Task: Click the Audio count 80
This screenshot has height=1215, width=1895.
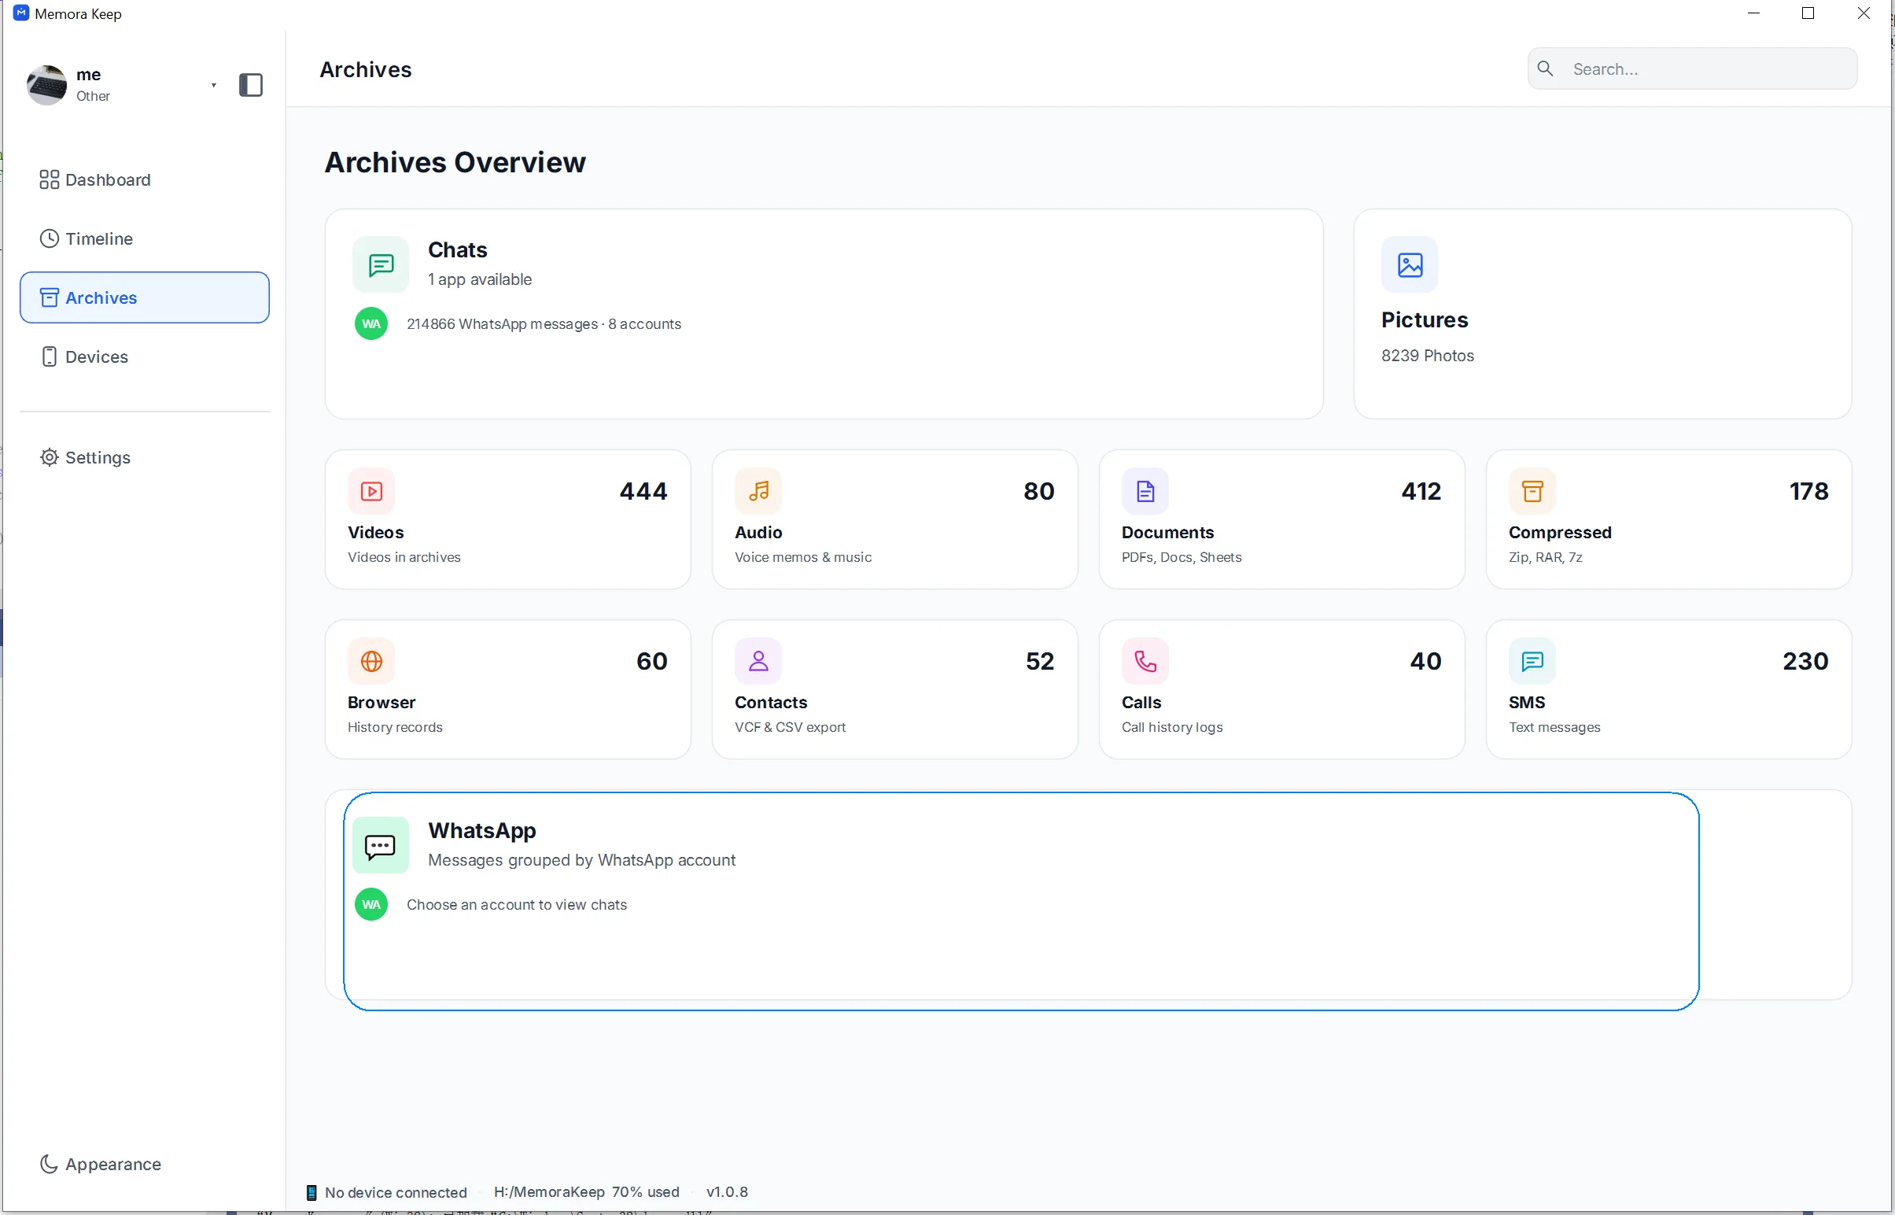Action: [x=1038, y=491]
